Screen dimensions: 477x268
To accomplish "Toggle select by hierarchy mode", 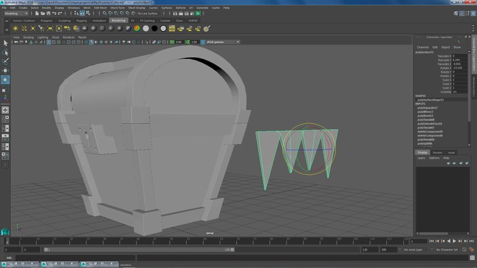I will (76, 14).
